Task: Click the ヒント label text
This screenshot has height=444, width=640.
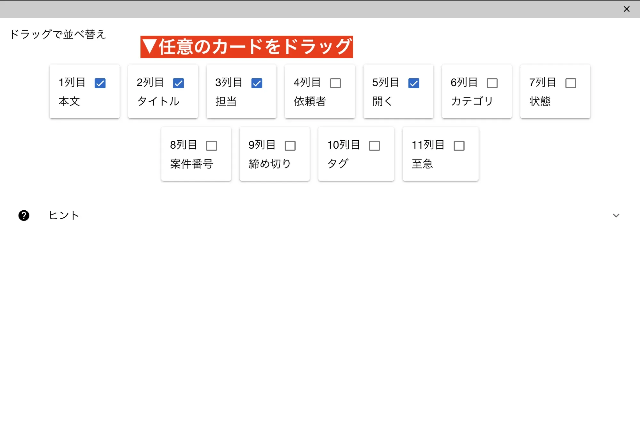Action: pos(64,215)
